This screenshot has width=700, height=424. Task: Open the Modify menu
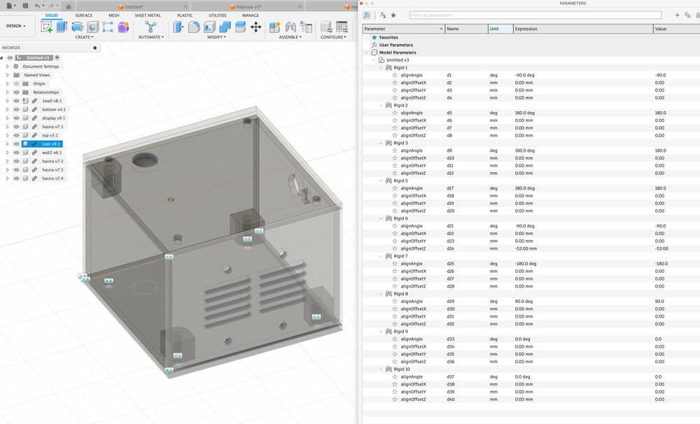tap(216, 37)
